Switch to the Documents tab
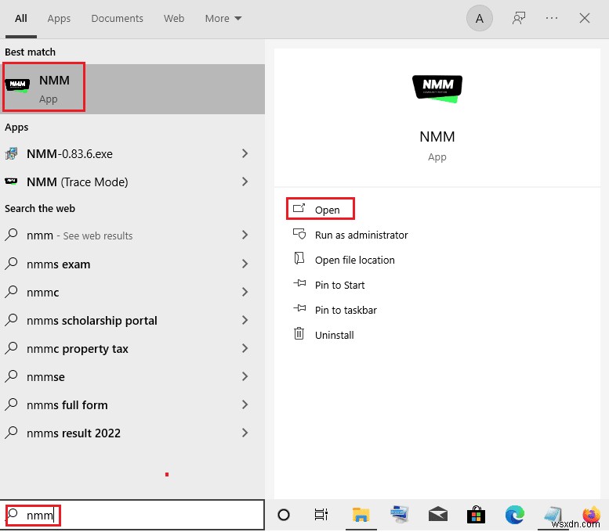 click(118, 18)
